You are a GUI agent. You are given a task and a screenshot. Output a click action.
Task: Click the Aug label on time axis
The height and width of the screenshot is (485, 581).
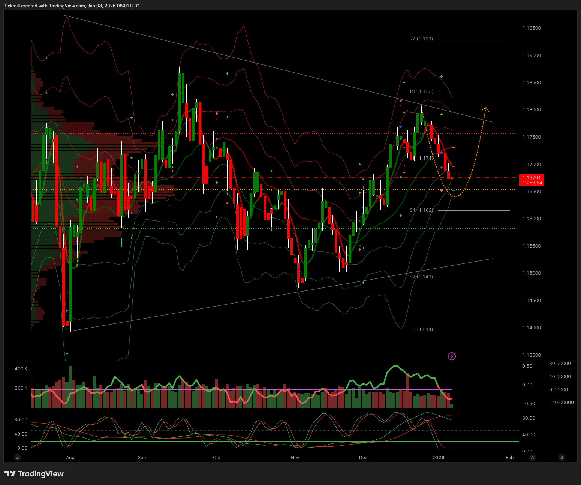tap(70, 458)
